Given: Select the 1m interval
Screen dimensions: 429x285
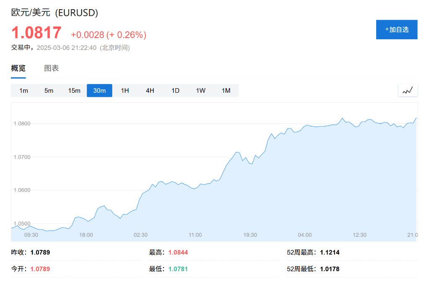Looking at the screenshot, I should 23,91.
